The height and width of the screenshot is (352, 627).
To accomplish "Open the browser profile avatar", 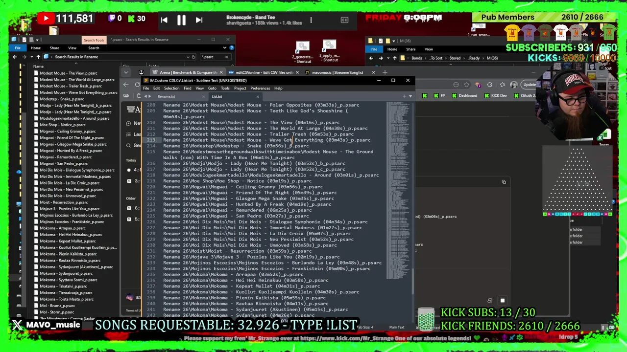I will [513, 85].
